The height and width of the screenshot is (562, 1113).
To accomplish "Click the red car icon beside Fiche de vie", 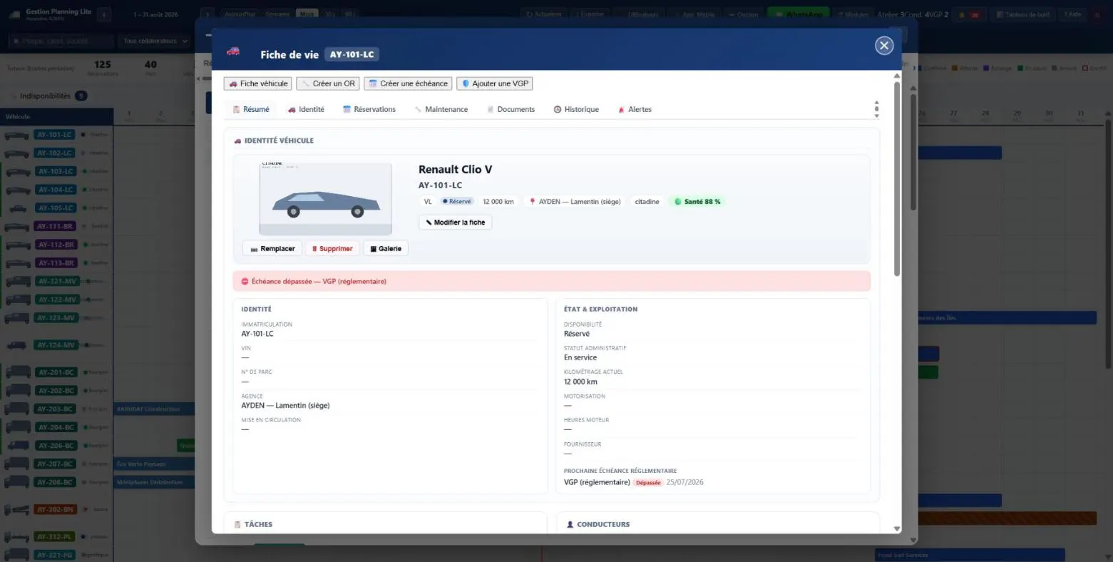I will [233, 51].
